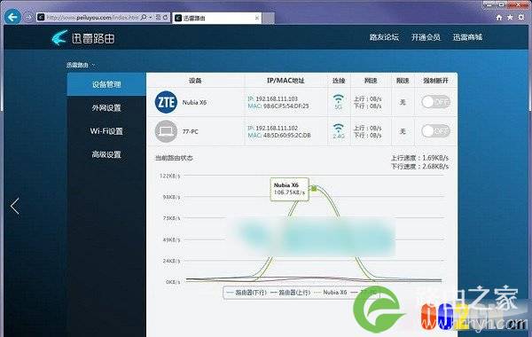Show previous slide with left chevron

point(14,206)
